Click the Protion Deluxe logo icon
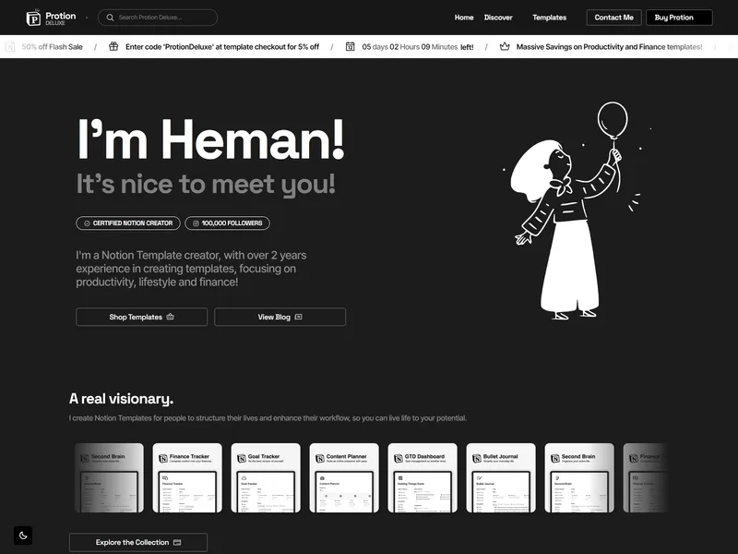 click(x=33, y=18)
